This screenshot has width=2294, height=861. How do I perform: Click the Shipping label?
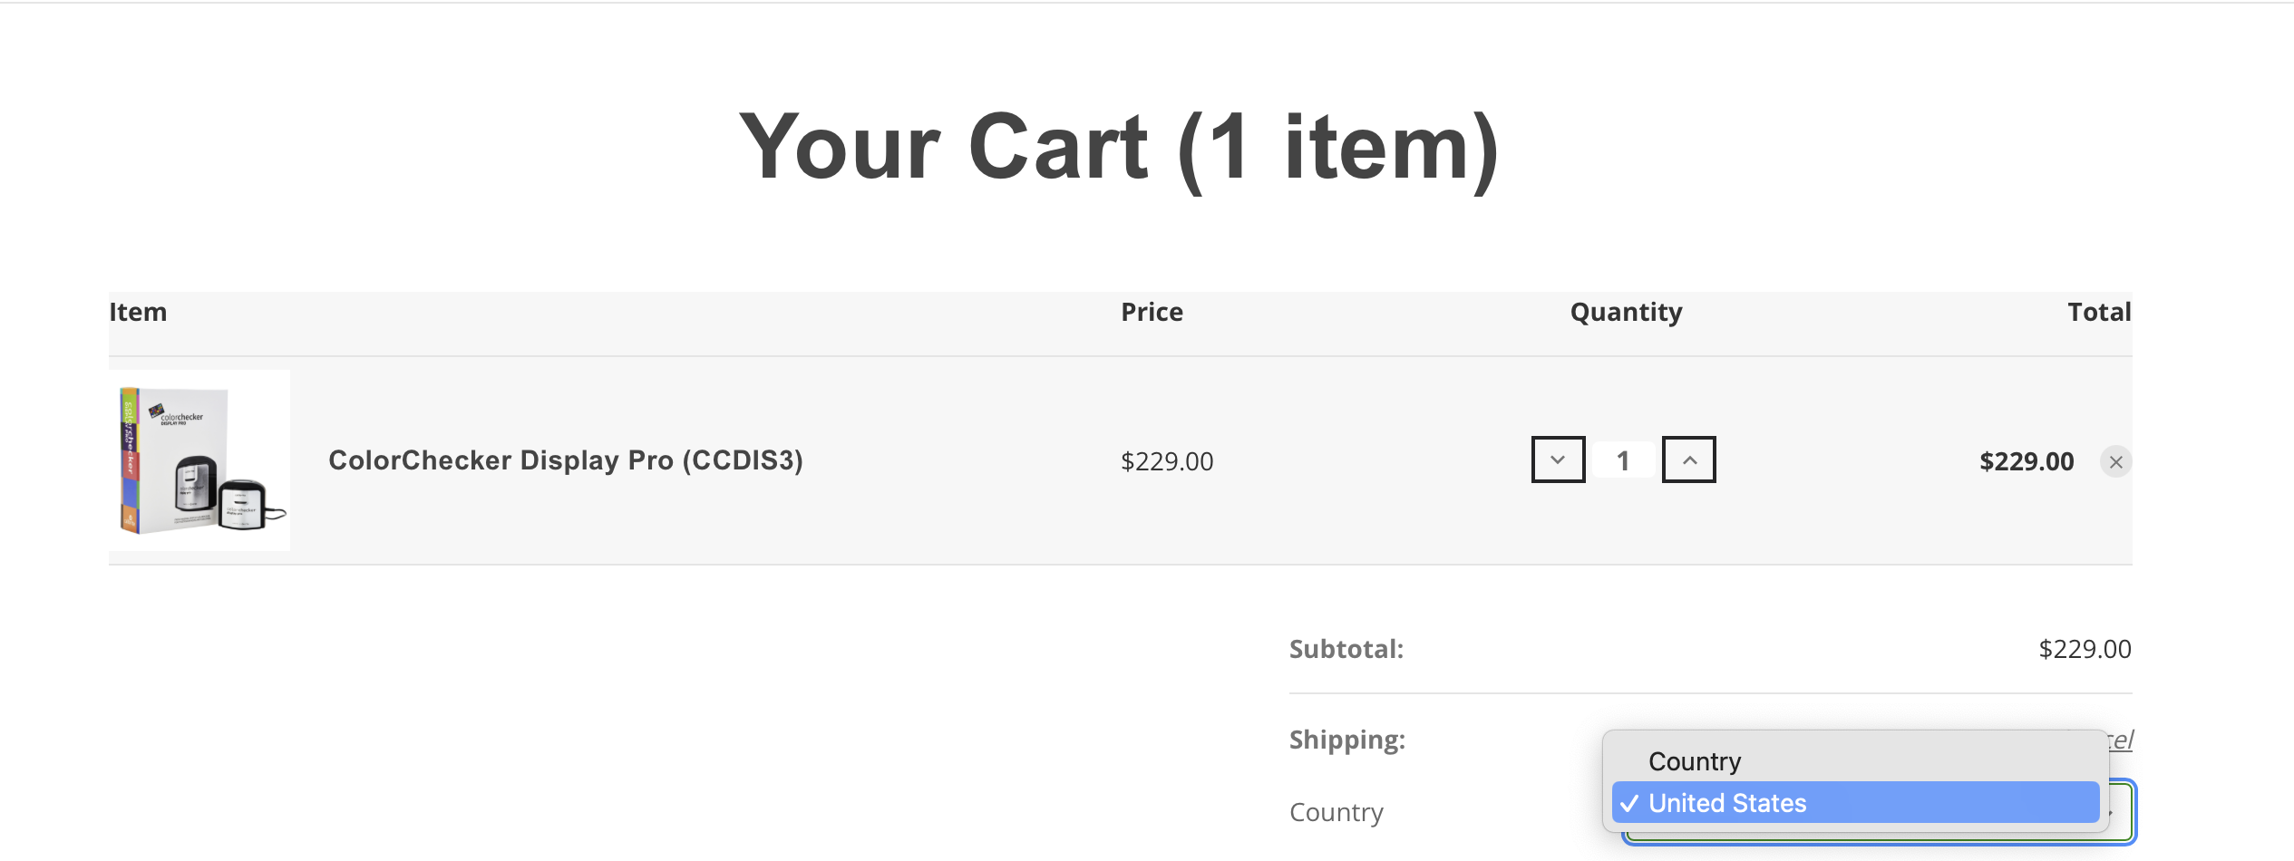[1346, 740]
